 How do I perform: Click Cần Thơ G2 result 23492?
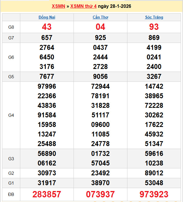[100, 173]
